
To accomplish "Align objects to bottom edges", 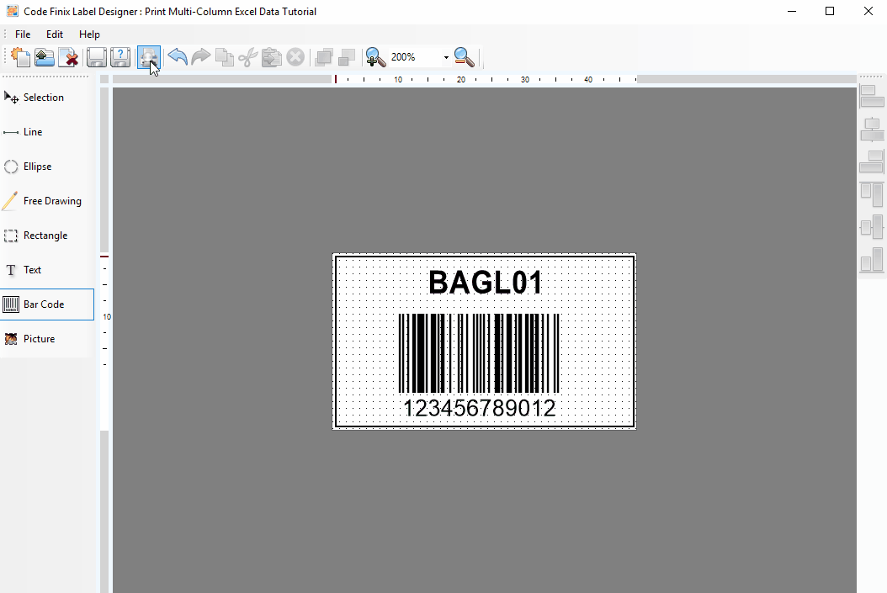I will click(872, 261).
